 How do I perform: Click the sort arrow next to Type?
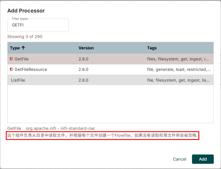[x=23, y=48]
